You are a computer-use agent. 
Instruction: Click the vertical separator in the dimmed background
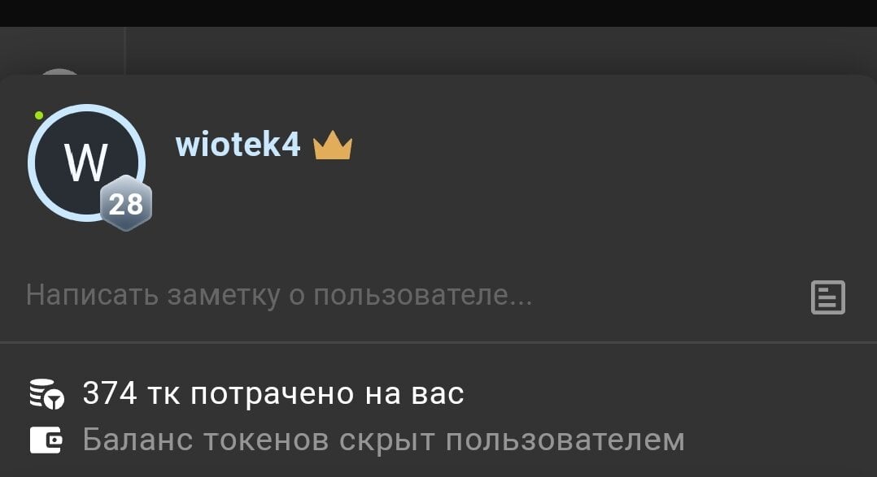(125, 50)
